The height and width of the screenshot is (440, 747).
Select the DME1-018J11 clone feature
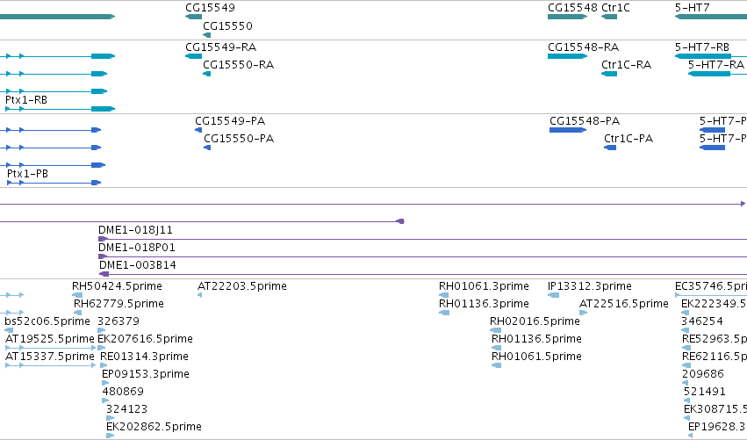tap(422, 239)
